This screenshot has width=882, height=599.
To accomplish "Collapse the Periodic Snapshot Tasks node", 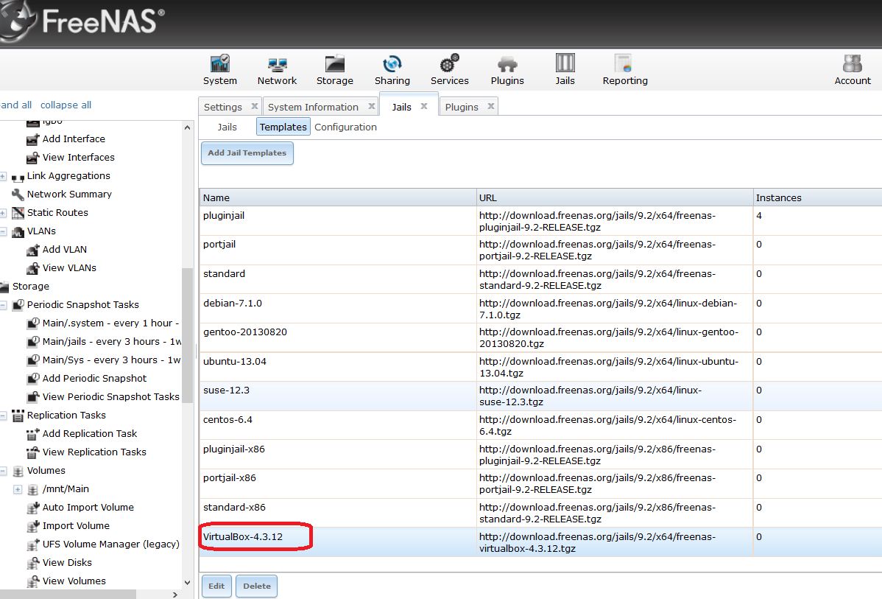I will tap(3, 305).
